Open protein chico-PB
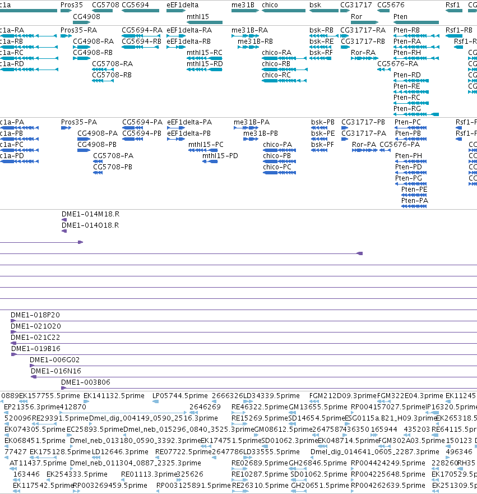The height and width of the screenshot is (494, 477). (277, 156)
